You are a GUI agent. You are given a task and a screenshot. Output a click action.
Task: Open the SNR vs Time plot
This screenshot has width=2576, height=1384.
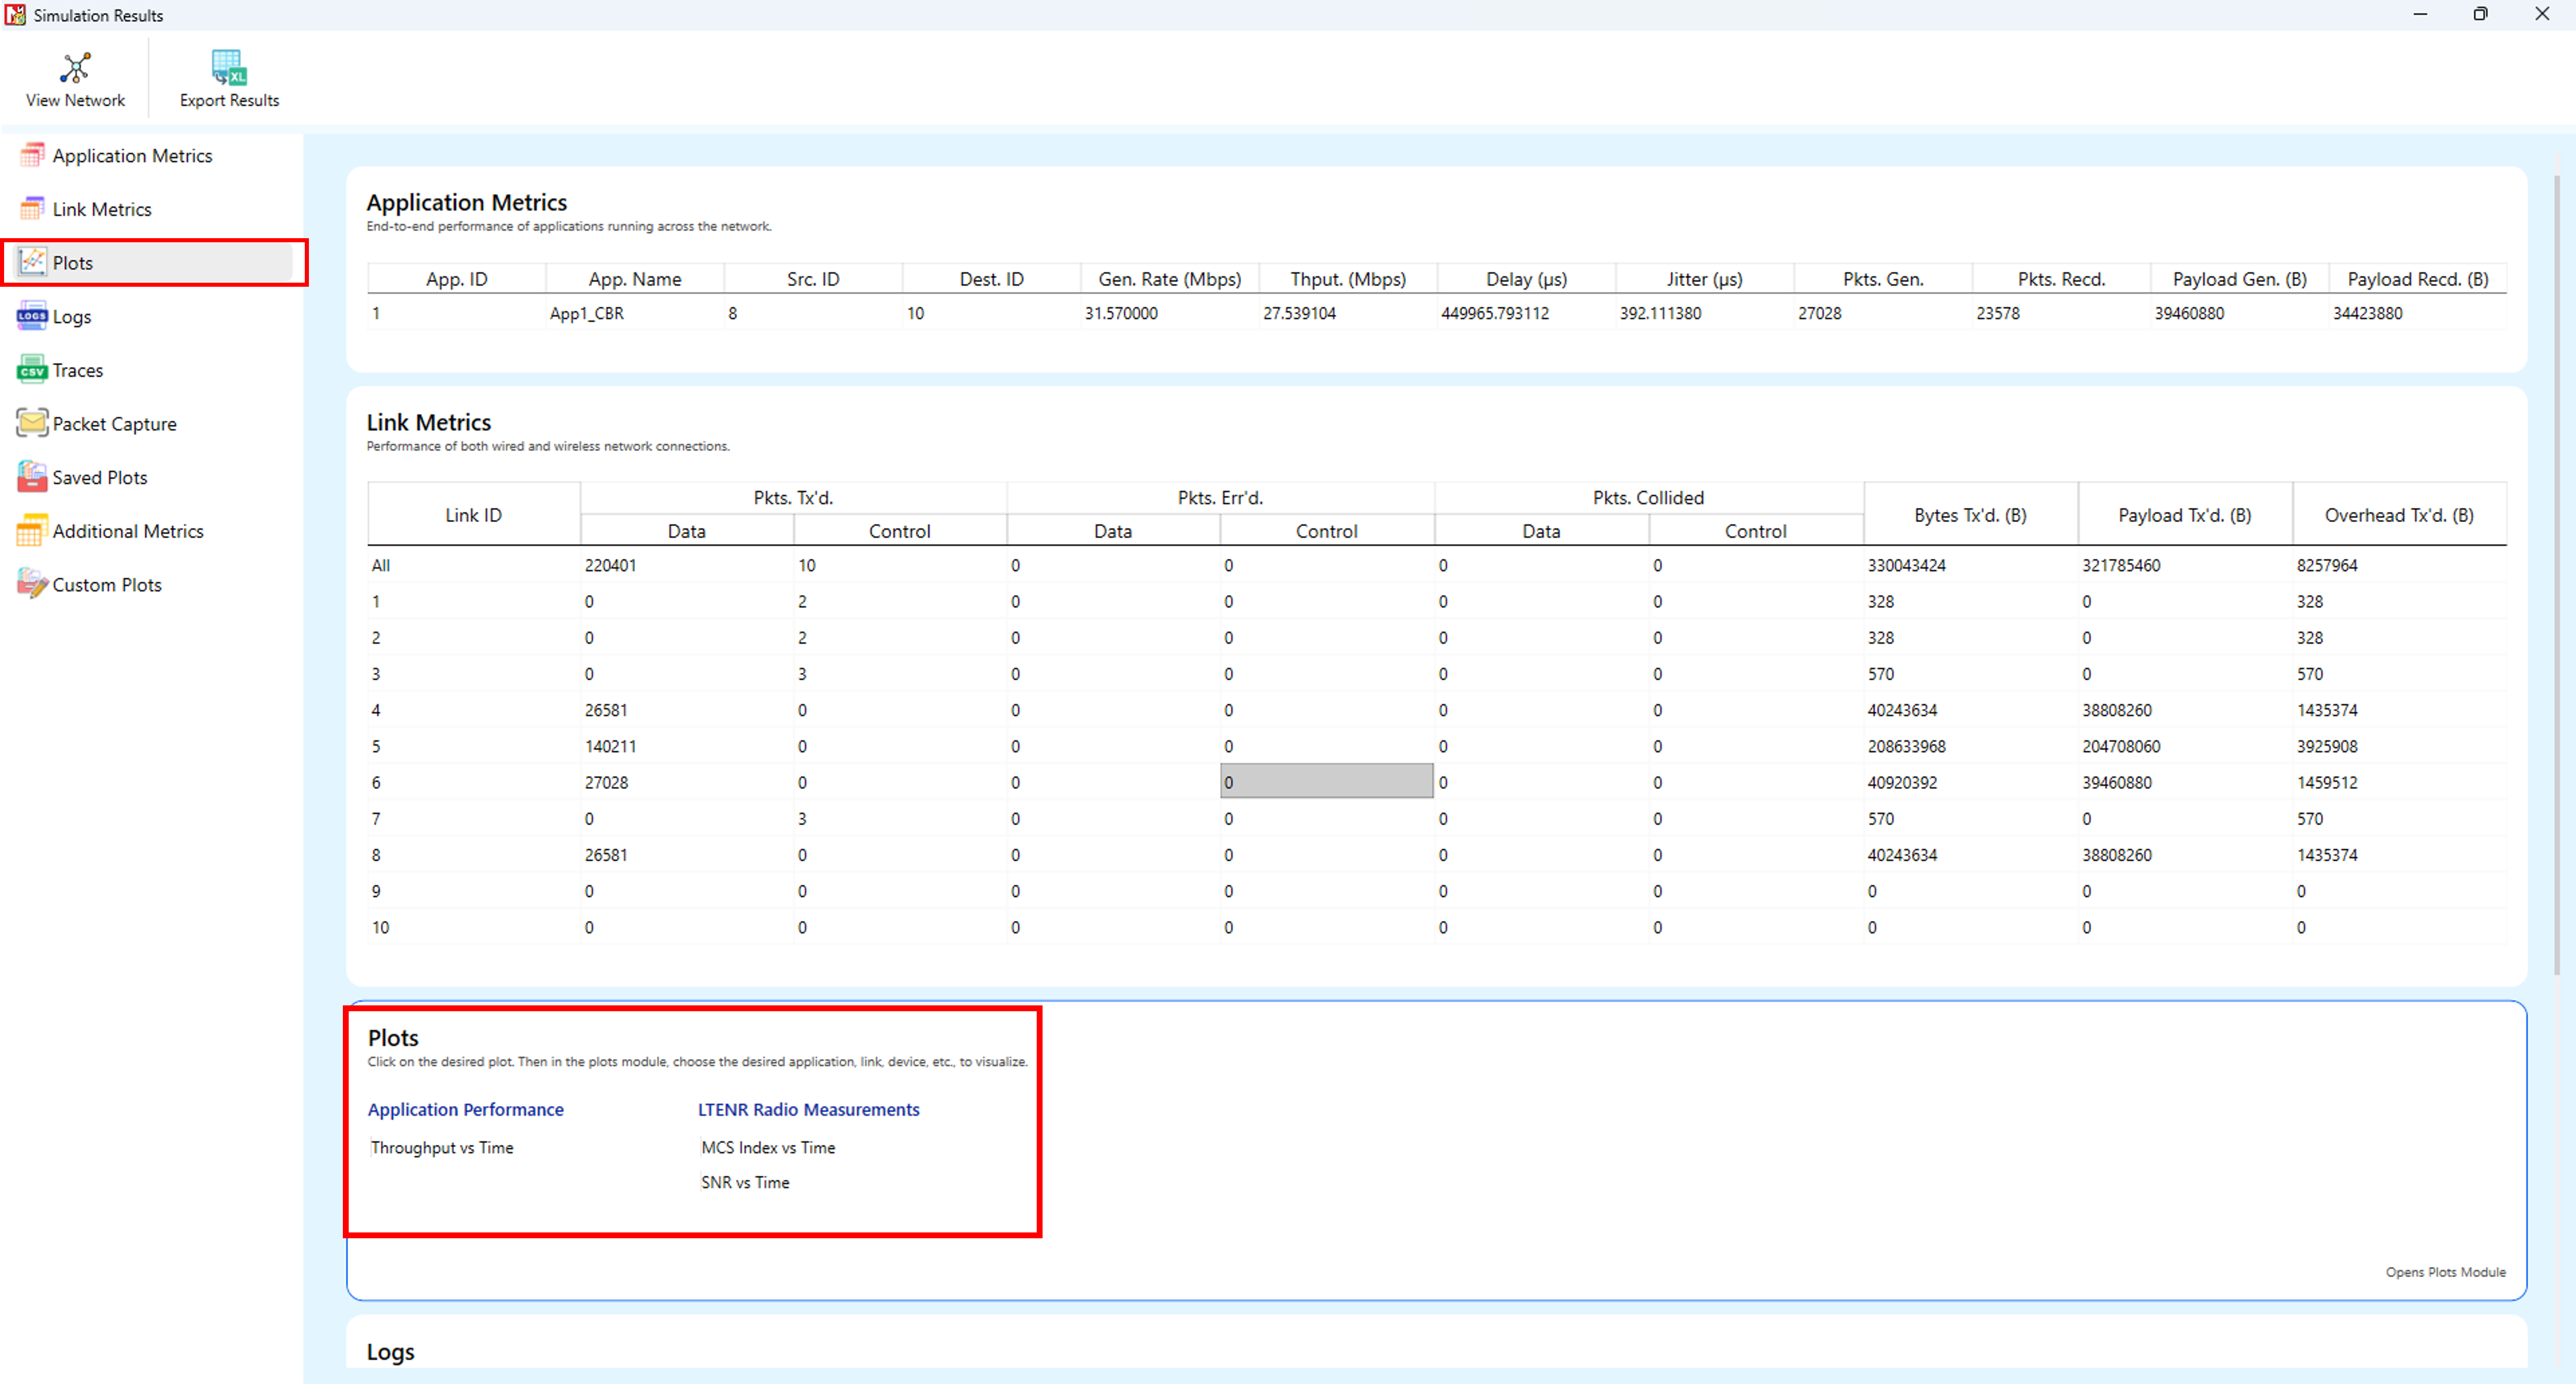tap(745, 1183)
